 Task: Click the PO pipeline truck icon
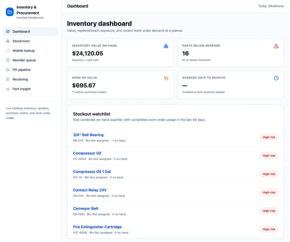(x=8, y=70)
